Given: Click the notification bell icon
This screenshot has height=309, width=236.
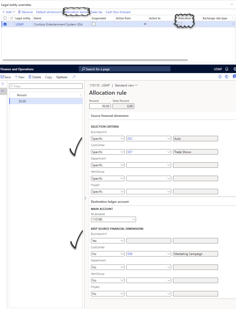Looking at the screenshot, I should coord(227,69).
